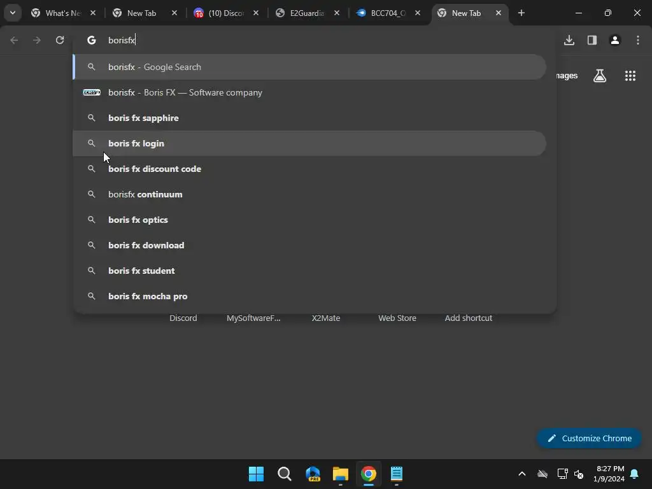Close the What's New tab

coord(93,13)
